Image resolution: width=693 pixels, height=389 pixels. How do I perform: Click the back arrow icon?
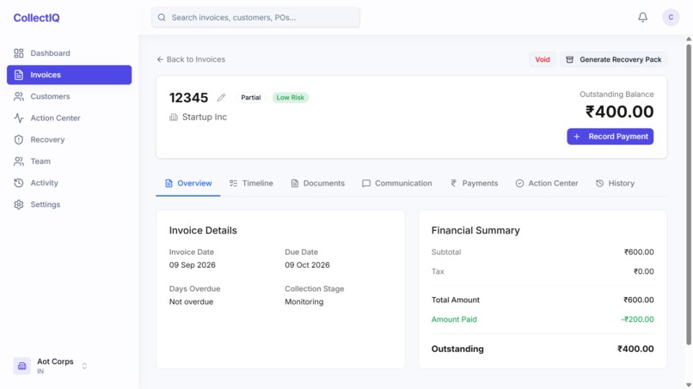[x=160, y=59]
